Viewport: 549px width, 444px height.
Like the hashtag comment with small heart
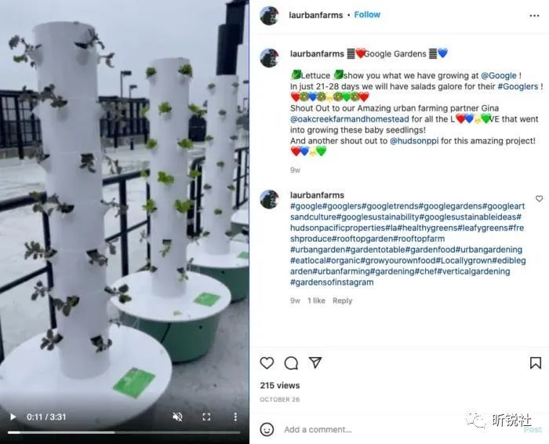(x=540, y=198)
